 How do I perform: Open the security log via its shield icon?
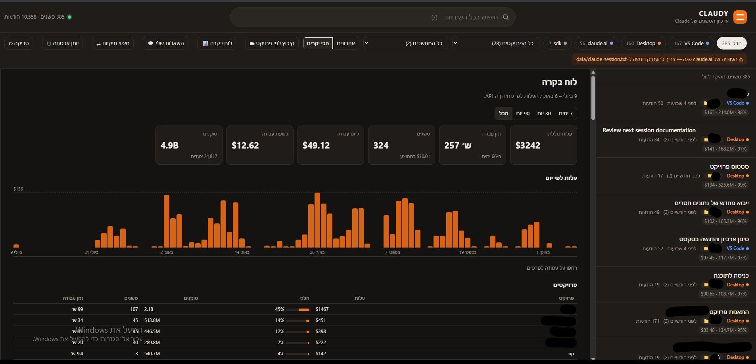49,43
